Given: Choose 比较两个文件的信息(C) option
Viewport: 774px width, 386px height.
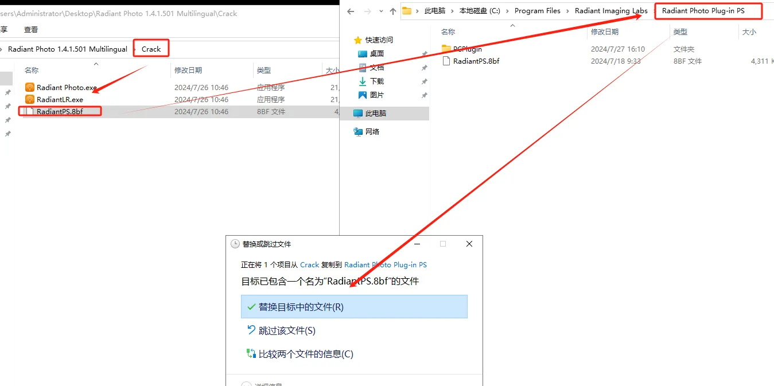Looking at the screenshot, I should 305,354.
